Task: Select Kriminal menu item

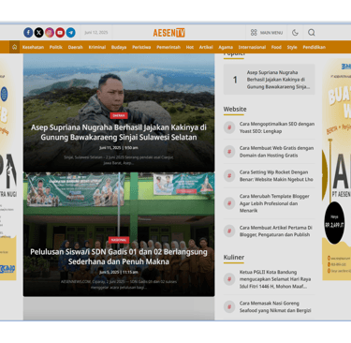Action: tap(97, 47)
